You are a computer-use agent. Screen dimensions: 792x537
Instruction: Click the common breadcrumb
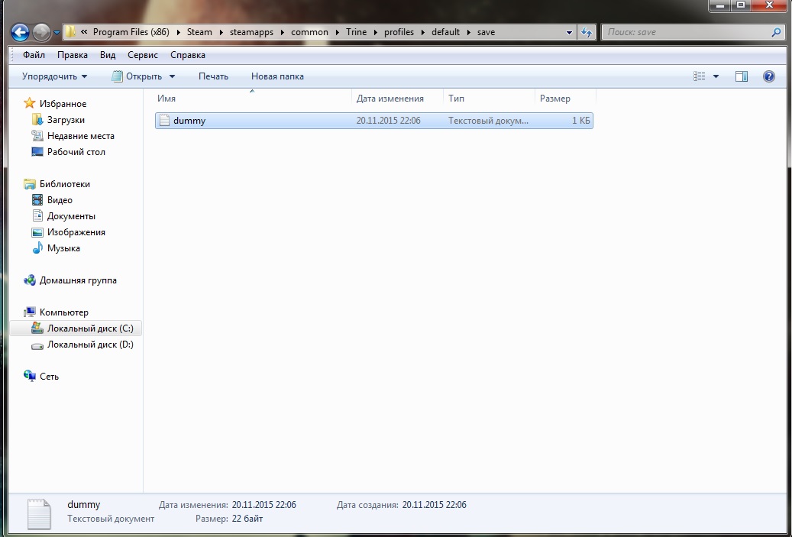pyautogui.click(x=309, y=32)
